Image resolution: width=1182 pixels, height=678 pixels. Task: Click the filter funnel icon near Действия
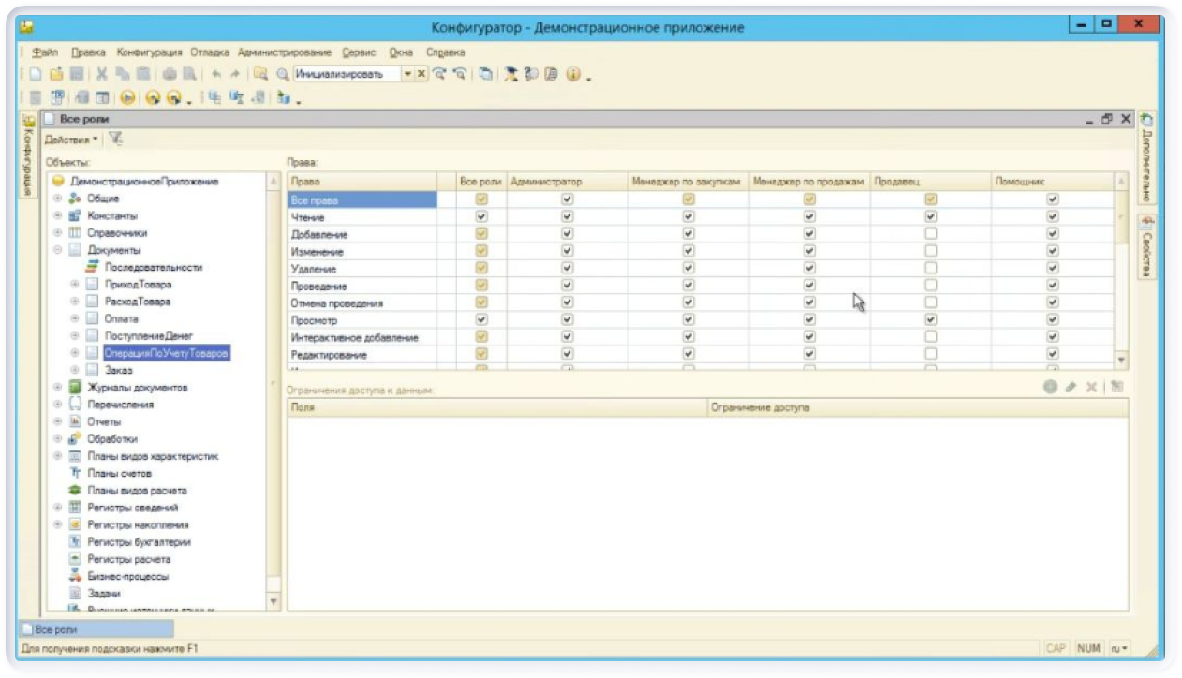click(115, 139)
